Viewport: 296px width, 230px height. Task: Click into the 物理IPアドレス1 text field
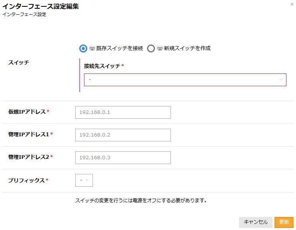(123, 135)
